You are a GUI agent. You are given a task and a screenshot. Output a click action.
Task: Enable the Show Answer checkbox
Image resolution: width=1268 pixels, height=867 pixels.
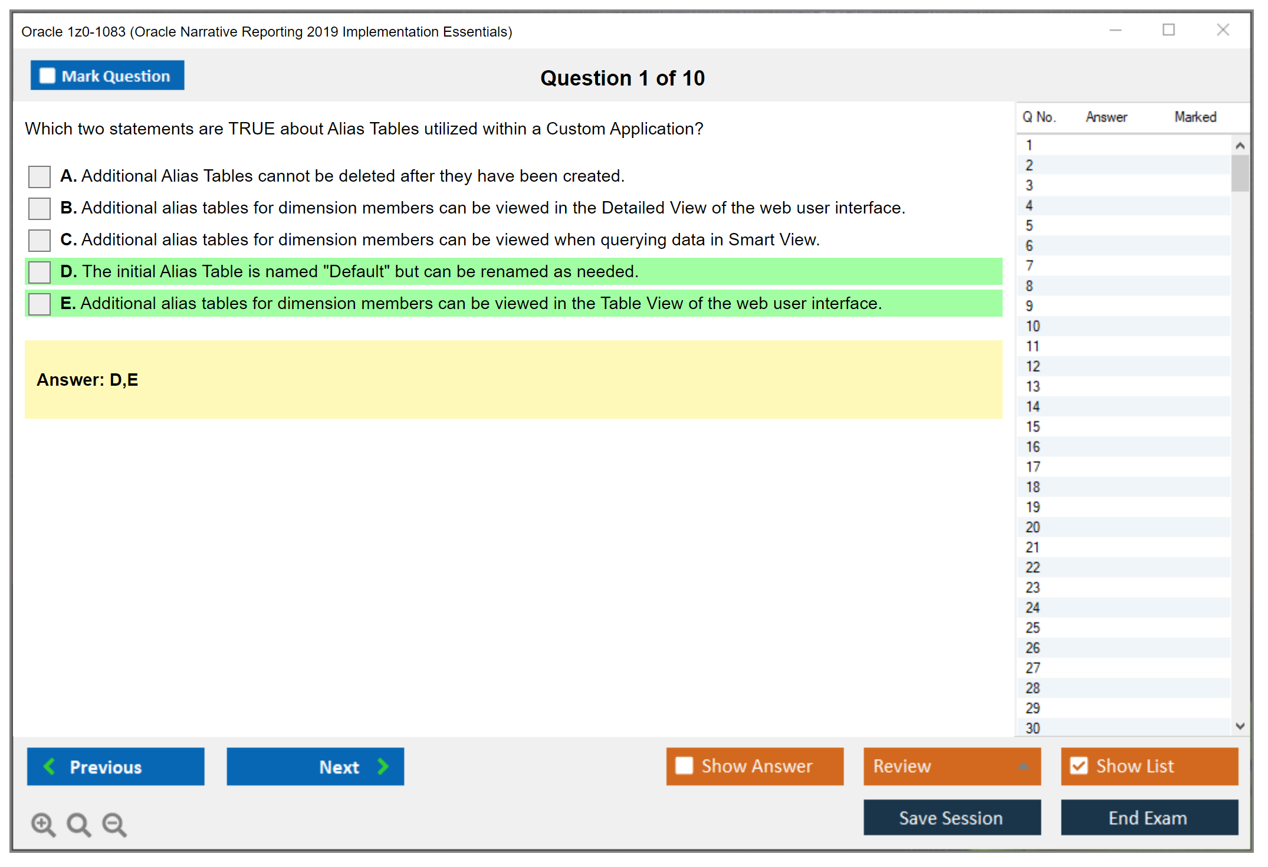coord(684,766)
